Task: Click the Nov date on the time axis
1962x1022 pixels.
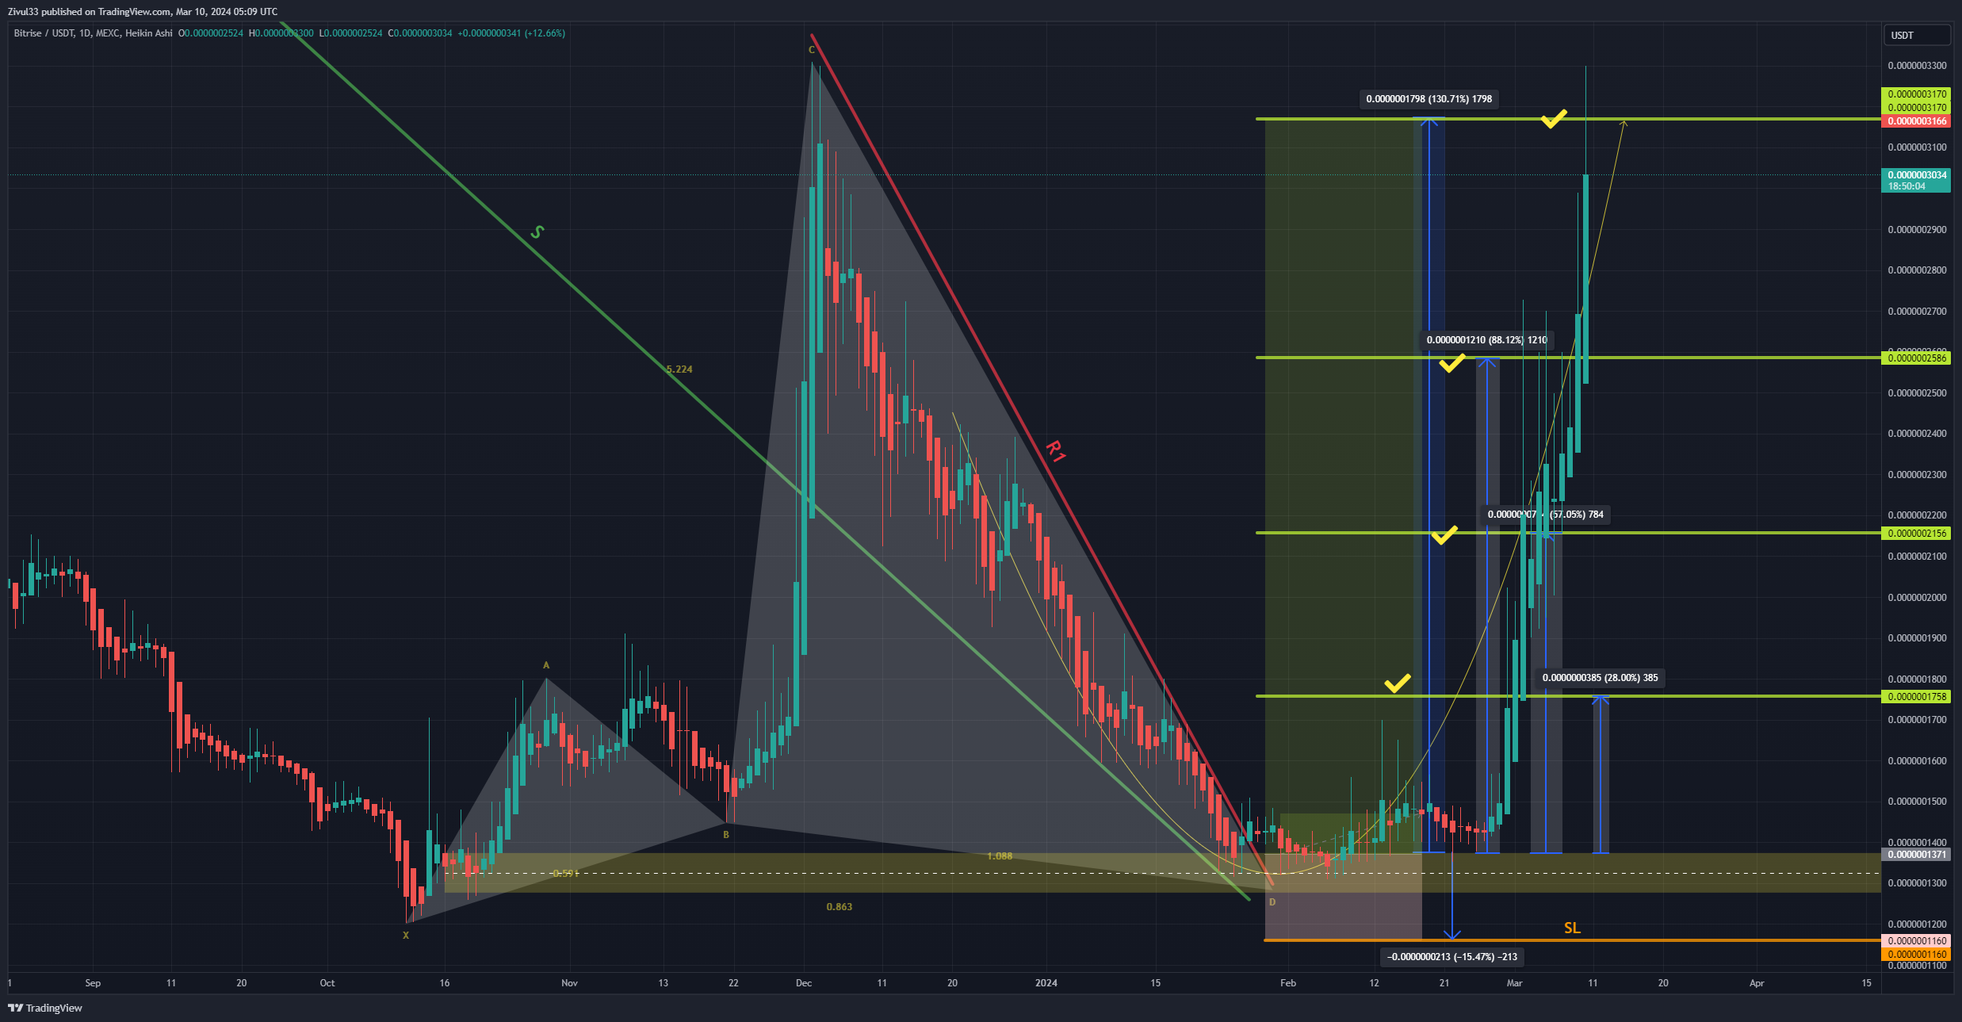Action: tap(569, 983)
